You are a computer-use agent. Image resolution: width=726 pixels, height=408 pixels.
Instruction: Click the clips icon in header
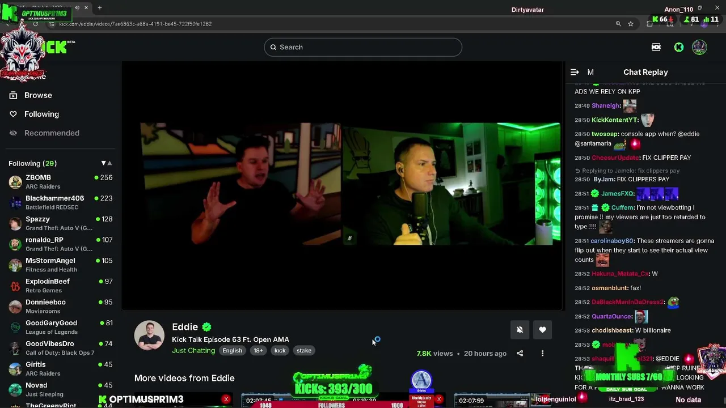click(x=656, y=47)
